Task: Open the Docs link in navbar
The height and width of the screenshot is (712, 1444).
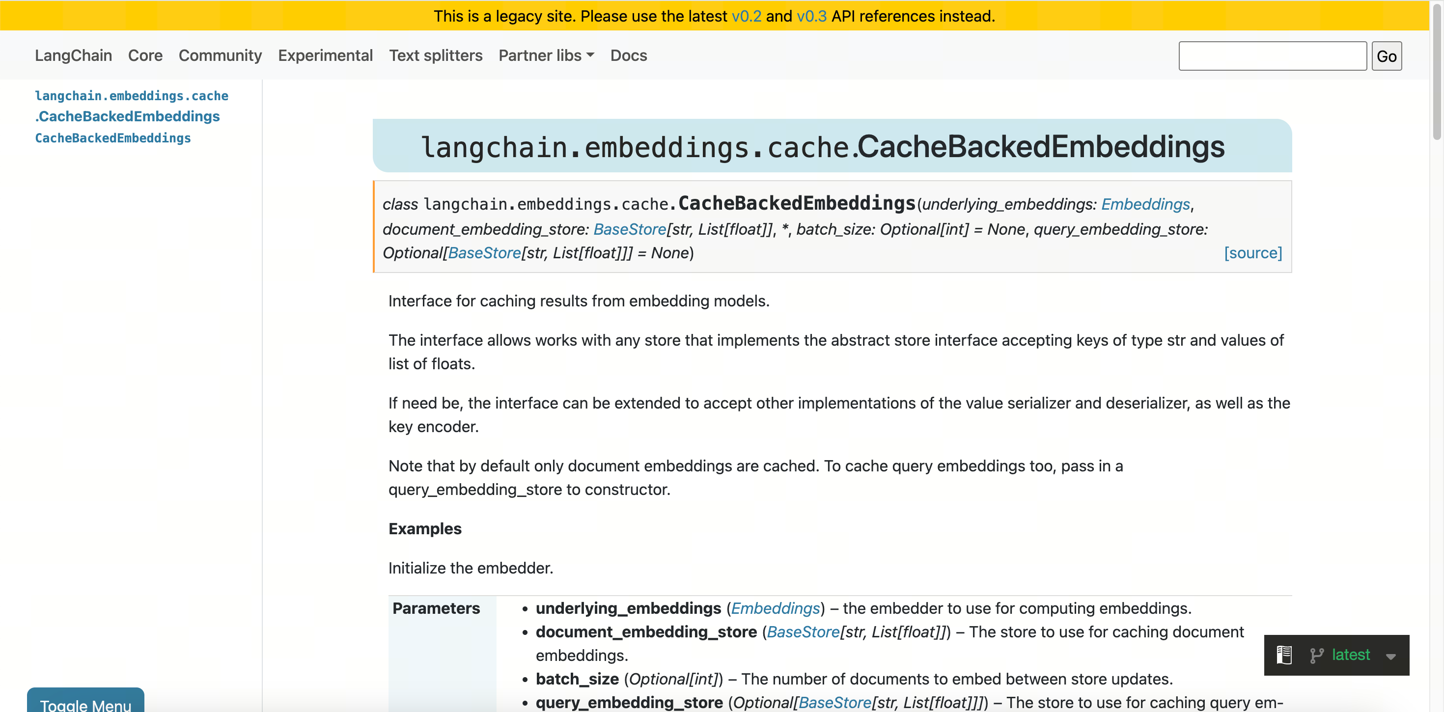Action: [628, 55]
